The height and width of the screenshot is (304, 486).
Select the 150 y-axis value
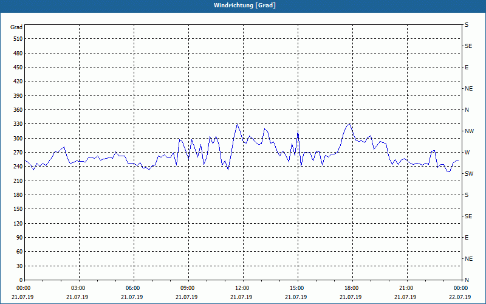click(18, 209)
